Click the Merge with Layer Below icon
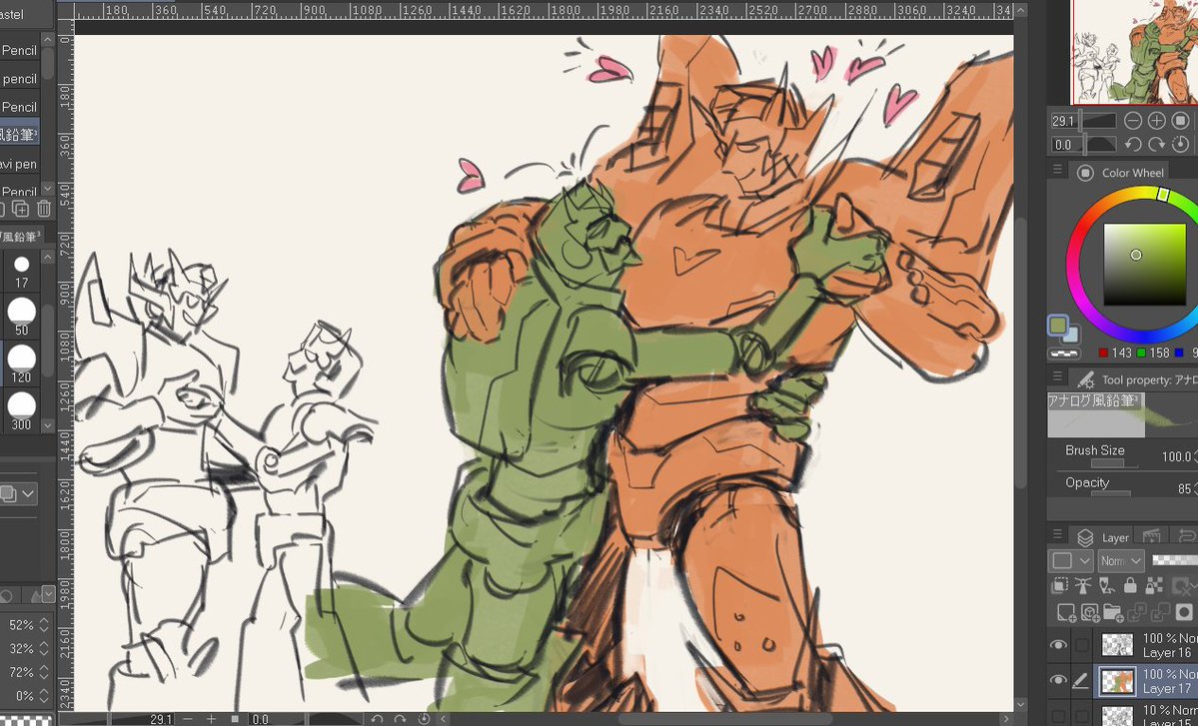The height and width of the screenshot is (726, 1198). click(1161, 612)
